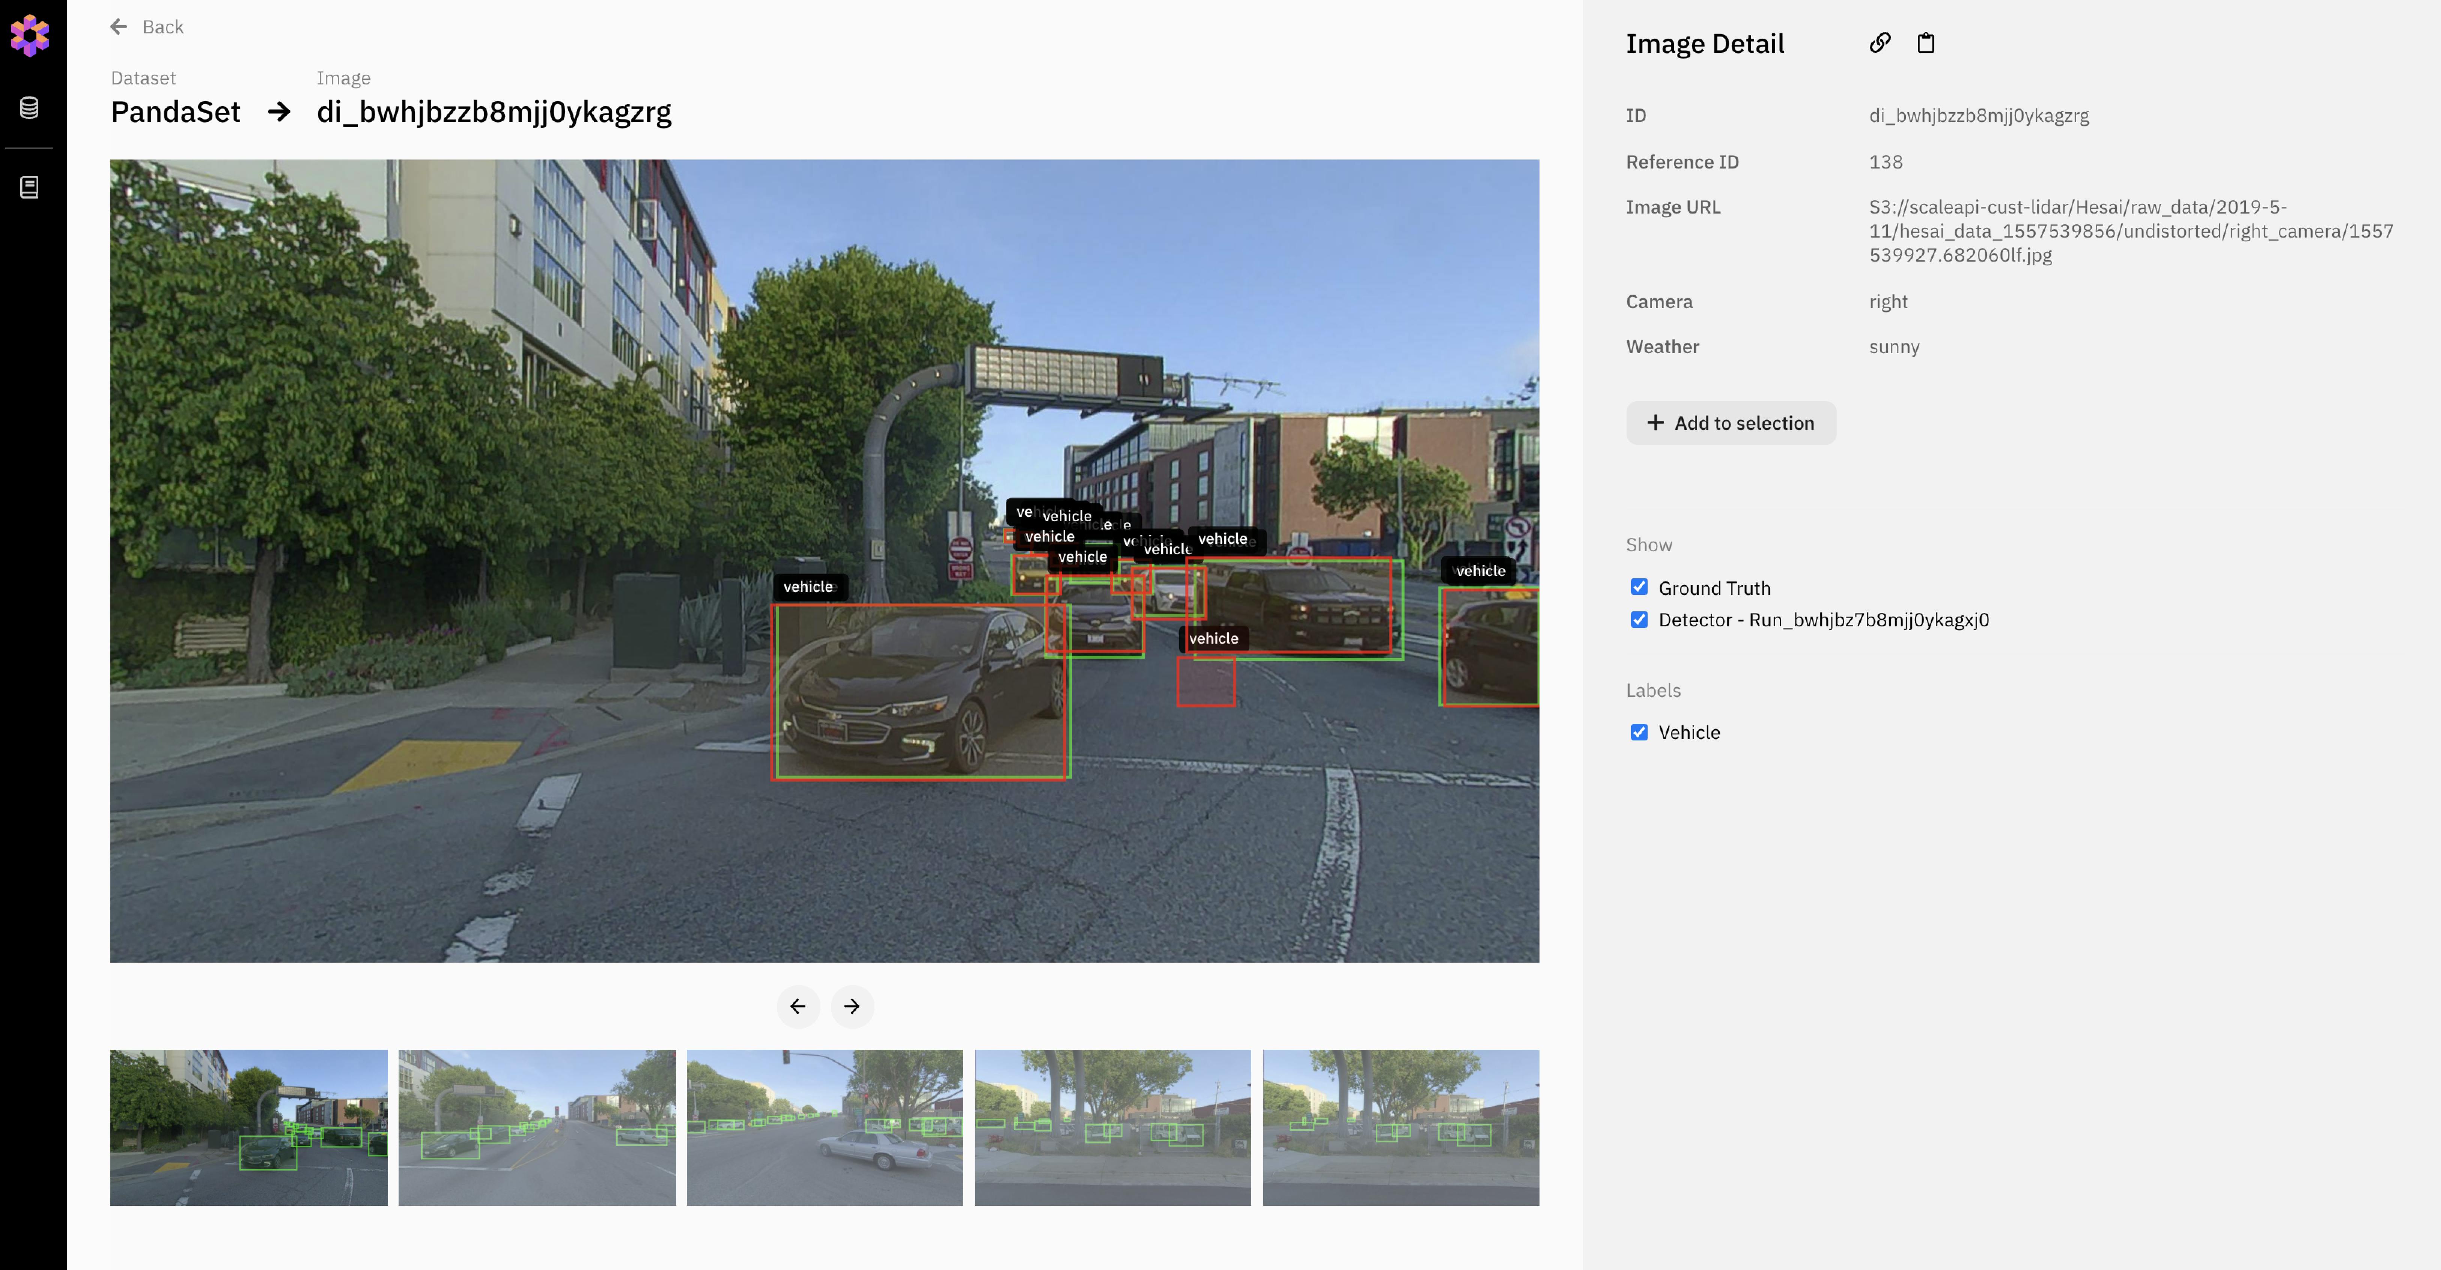Open the PandaSet dataset breadcrumb
2441x1270 pixels.
175,112
